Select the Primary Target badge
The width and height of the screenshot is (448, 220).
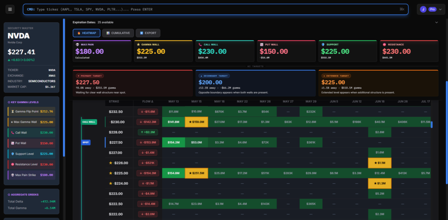tap(90, 76)
